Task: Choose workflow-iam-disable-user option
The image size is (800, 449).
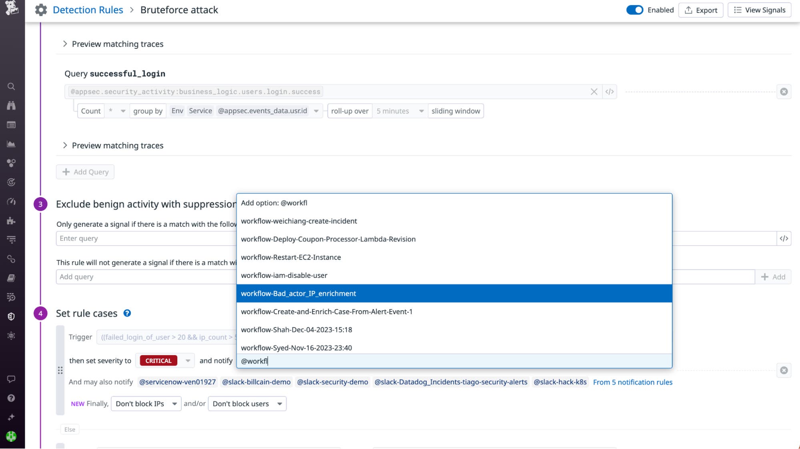Action: [x=284, y=275]
